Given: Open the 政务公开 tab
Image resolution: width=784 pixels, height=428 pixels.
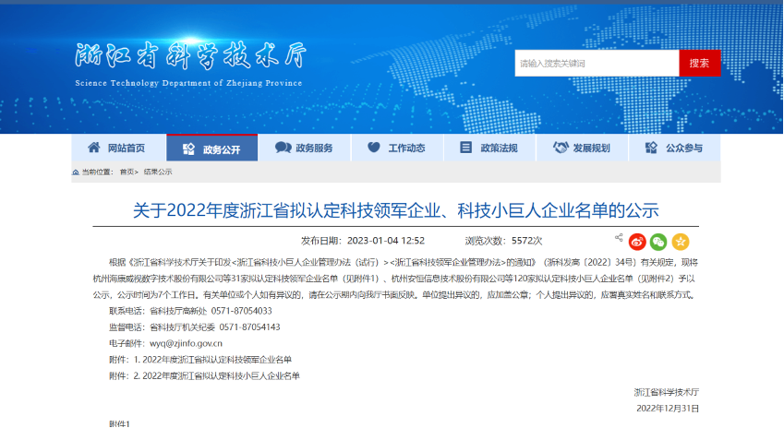Looking at the screenshot, I should (x=211, y=149).
